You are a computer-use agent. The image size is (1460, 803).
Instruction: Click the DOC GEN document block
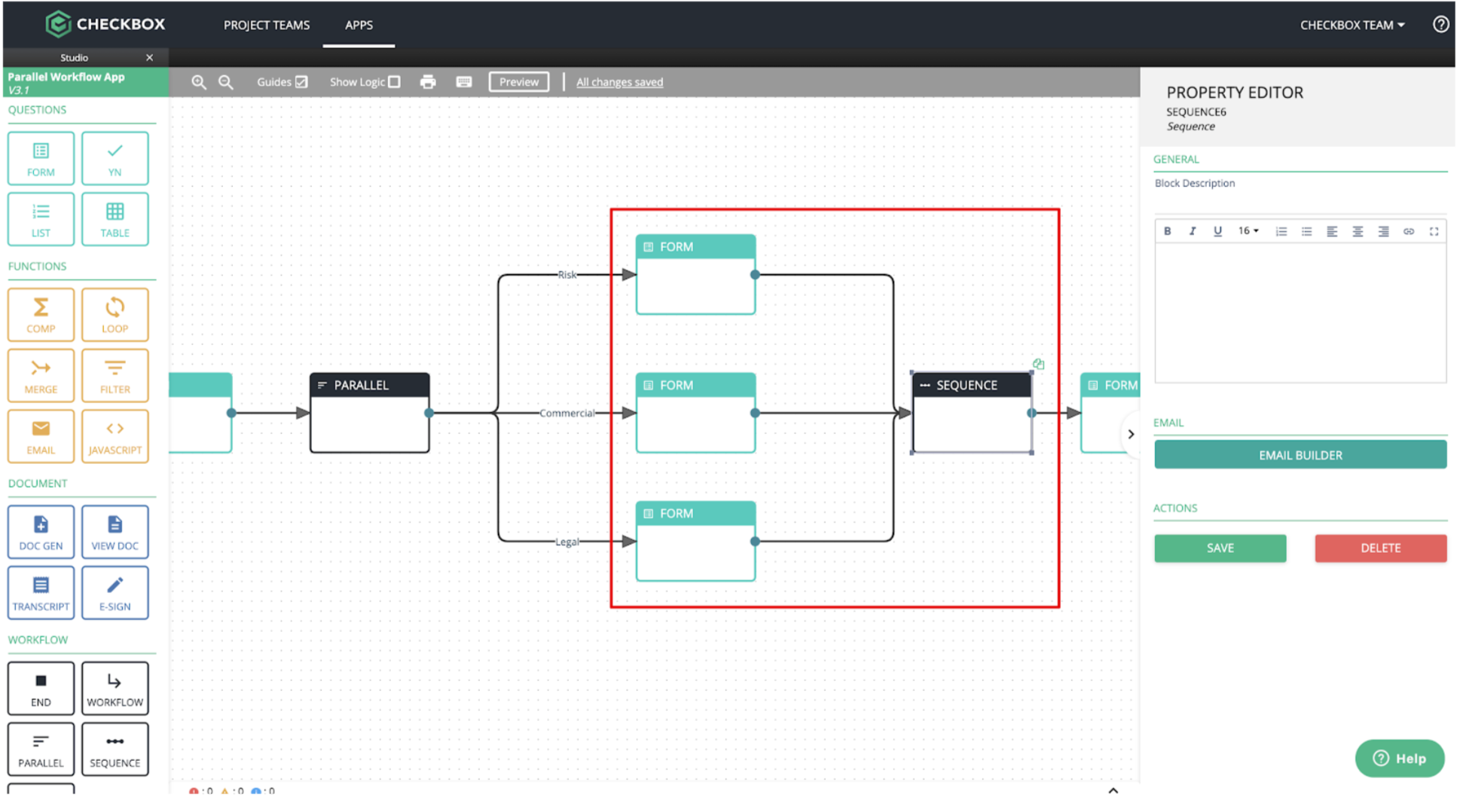[41, 533]
